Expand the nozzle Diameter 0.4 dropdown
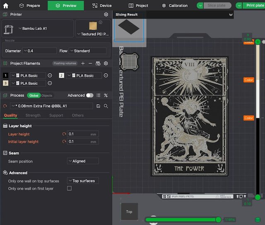Image resolution: width=265 pixels, height=225 pixels. pos(40,51)
